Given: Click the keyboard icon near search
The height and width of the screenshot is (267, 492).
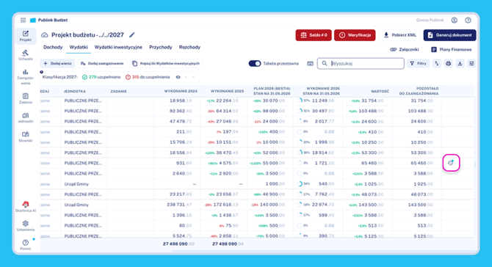Looking at the screenshot, I should tap(310, 64).
